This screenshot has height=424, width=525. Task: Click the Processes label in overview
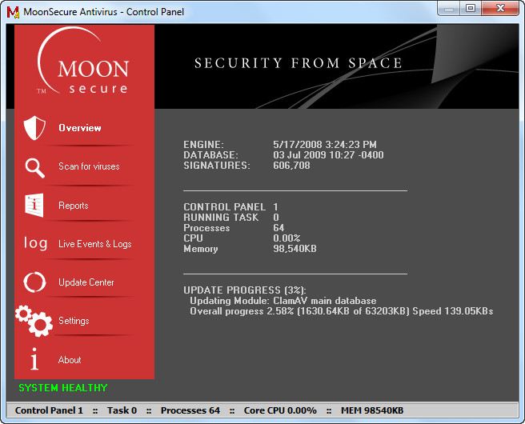point(206,228)
